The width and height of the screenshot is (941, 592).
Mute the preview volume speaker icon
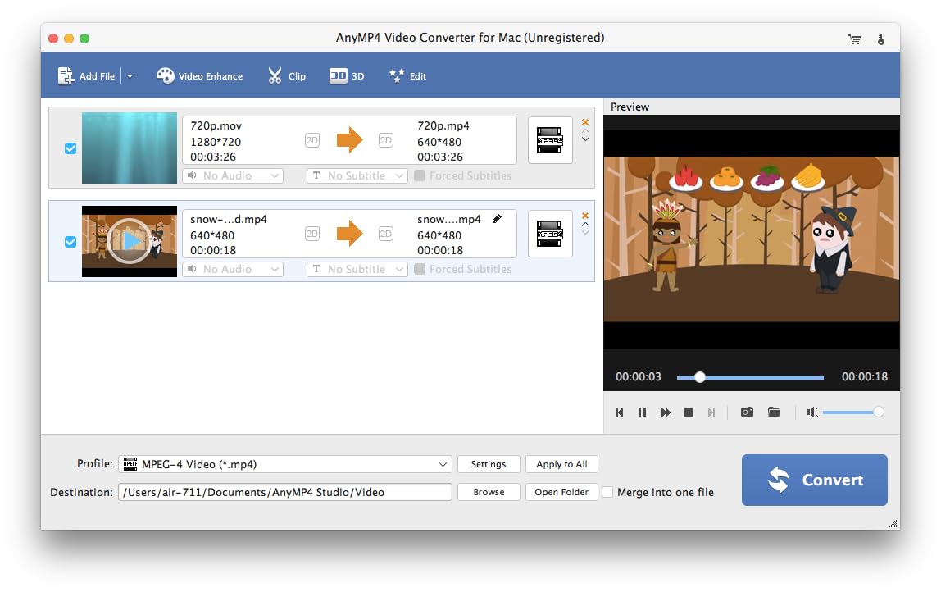tap(811, 412)
